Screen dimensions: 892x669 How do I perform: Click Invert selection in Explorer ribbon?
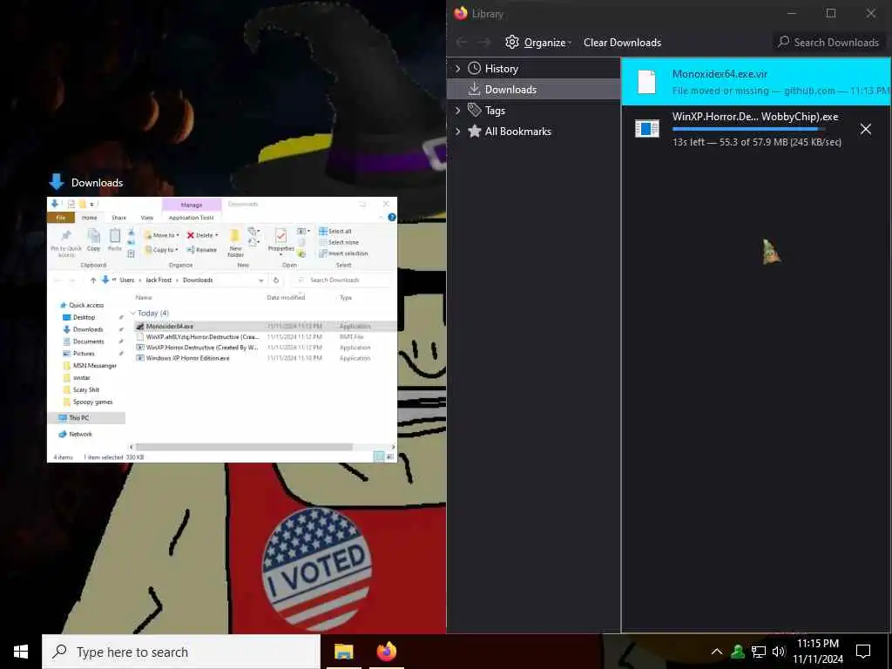(343, 253)
